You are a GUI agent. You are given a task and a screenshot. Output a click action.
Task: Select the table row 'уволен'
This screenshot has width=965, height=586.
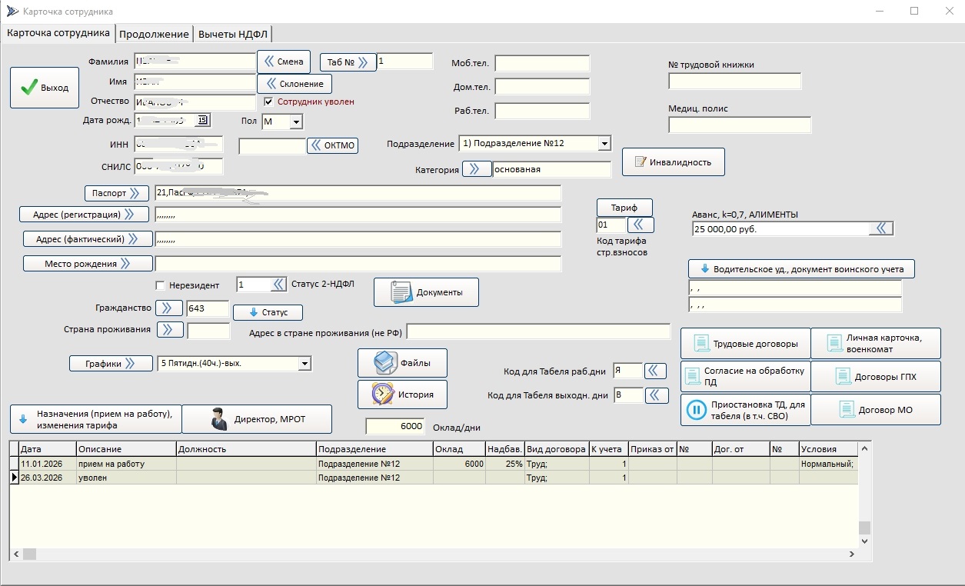click(x=434, y=478)
